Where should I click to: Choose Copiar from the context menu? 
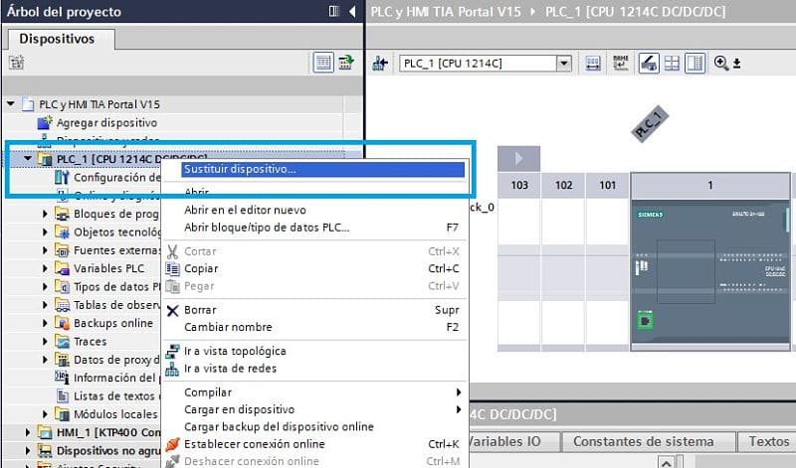click(201, 268)
